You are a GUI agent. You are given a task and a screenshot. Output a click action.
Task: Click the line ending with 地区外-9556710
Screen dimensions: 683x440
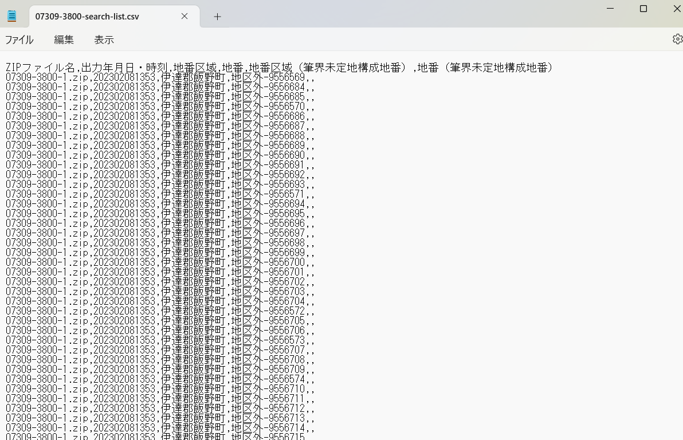tap(160, 388)
